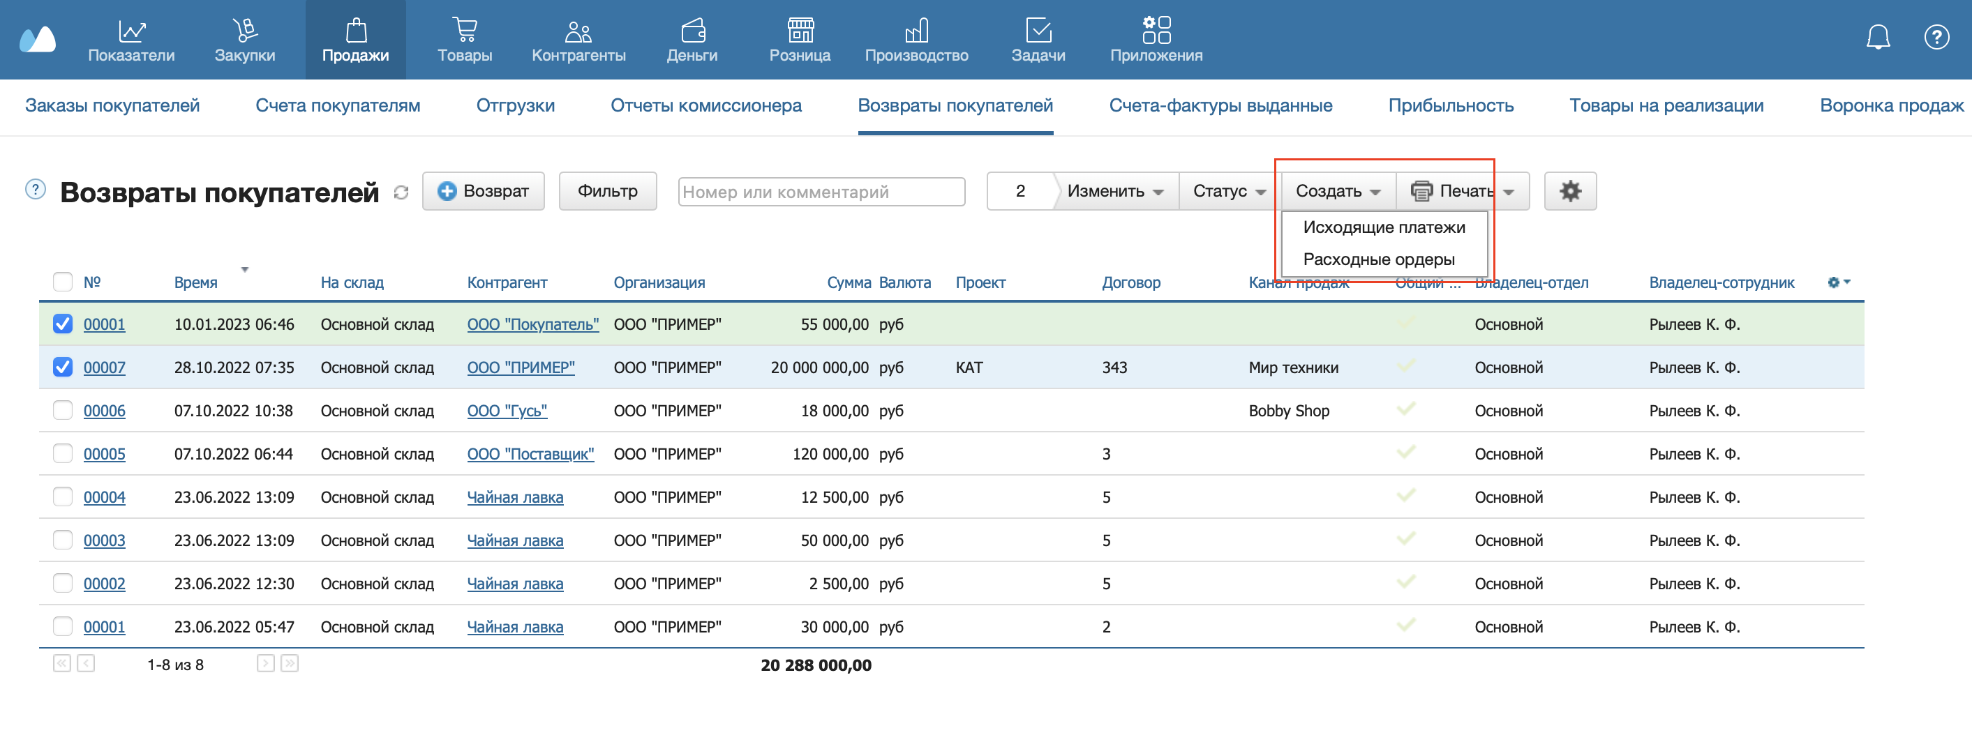Open the Показатели chart icon

click(x=131, y=31)
